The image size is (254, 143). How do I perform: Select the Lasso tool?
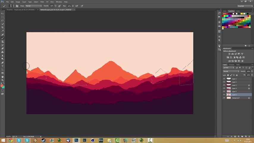(x=2, y=21)
